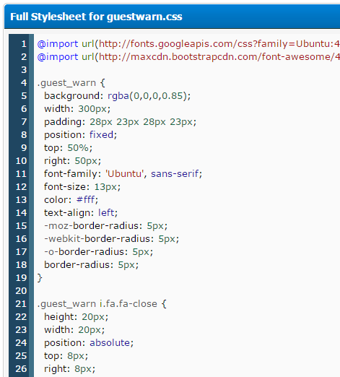Click the 'text-align: left;' line
340x377 pixels.
(x=81, y=213)
